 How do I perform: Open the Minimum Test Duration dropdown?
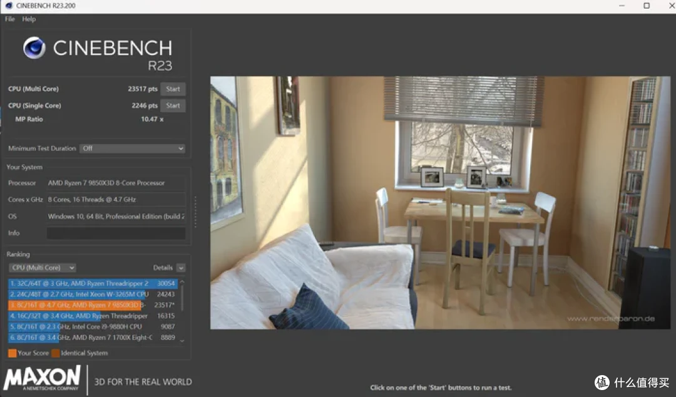tap(132, 148)
